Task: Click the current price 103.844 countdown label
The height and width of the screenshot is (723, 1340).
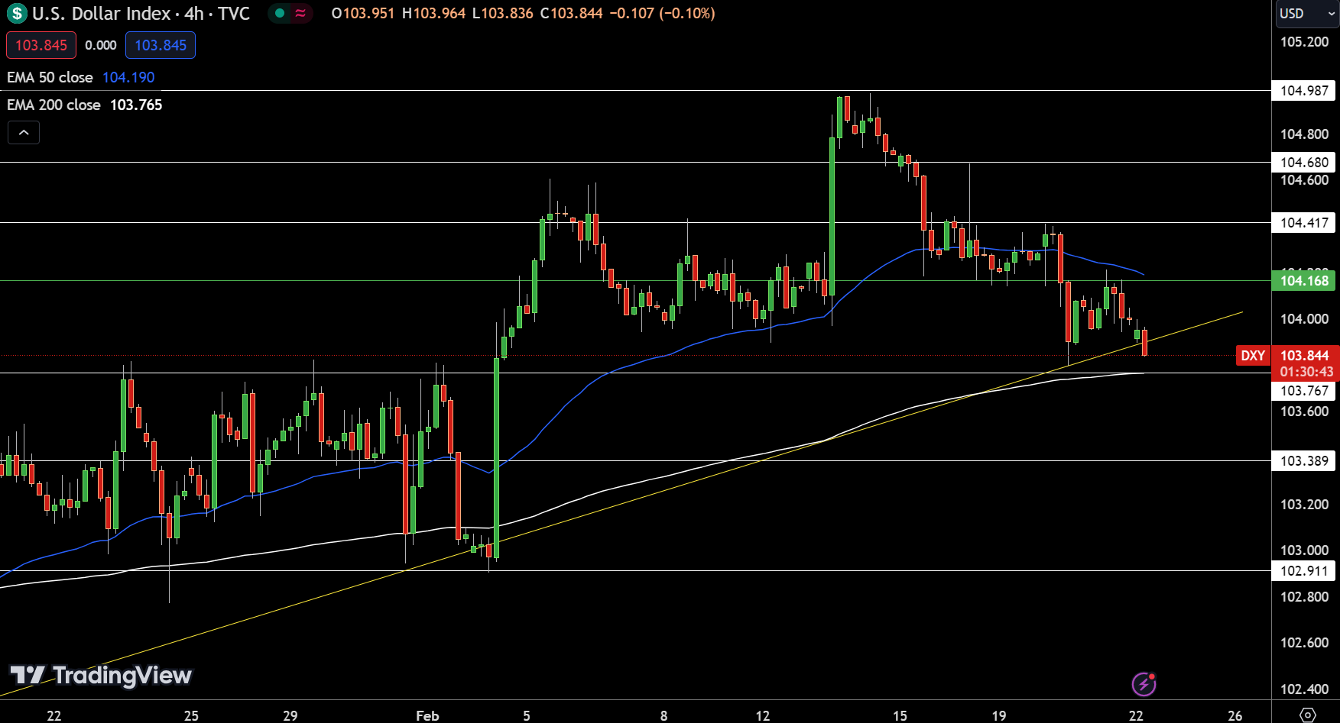Action: tap(1306, 363)
